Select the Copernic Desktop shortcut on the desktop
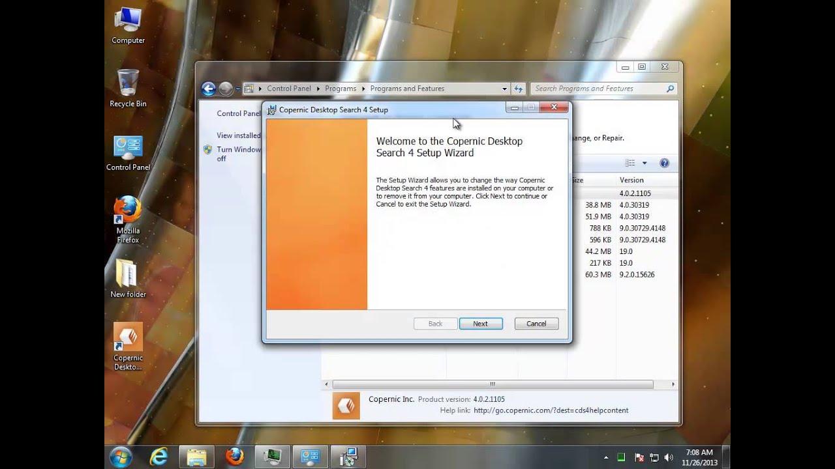The width and height of the screenshot is (835, 469). tap(128, 347)
